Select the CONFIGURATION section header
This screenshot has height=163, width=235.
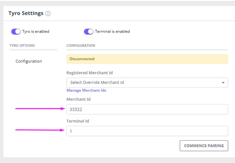click(x=81, y=46)
